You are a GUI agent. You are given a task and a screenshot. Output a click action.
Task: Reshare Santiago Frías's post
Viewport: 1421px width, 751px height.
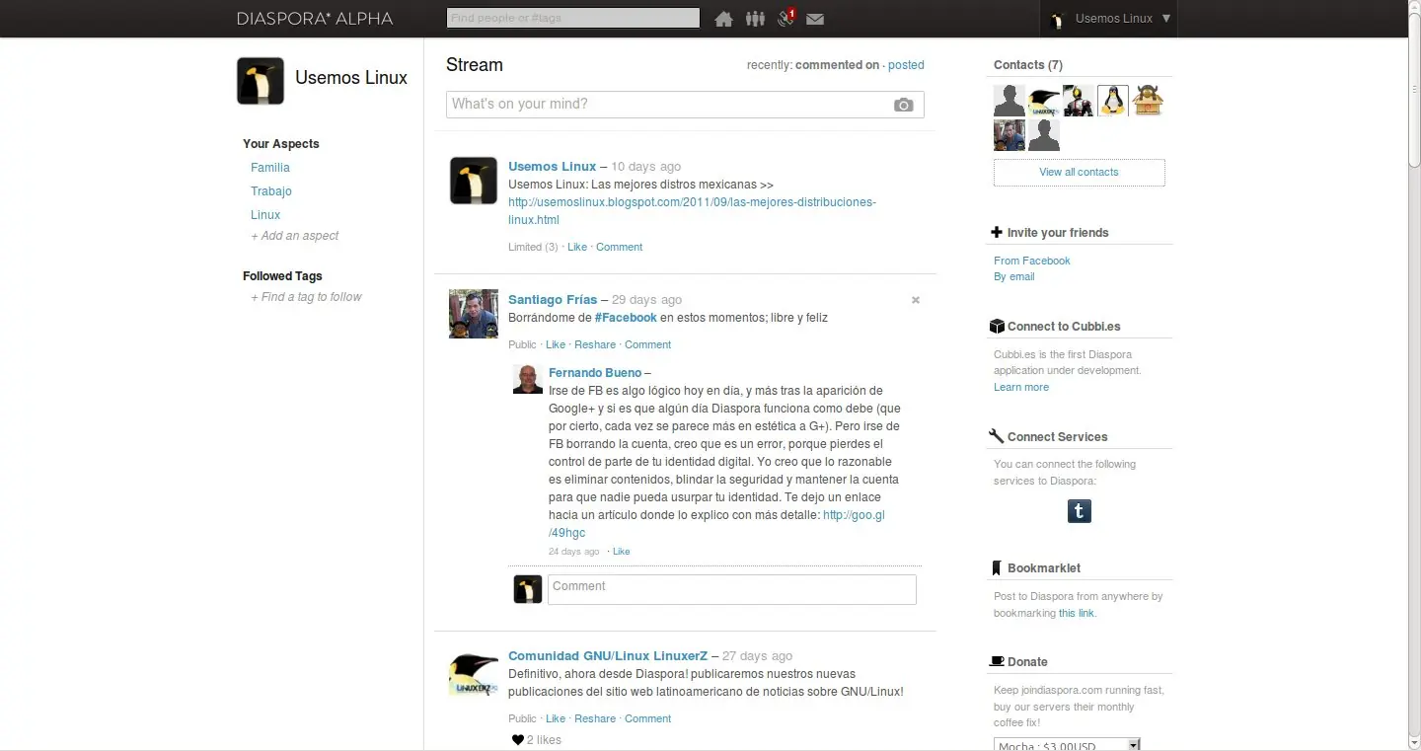(x=595, y=344)
